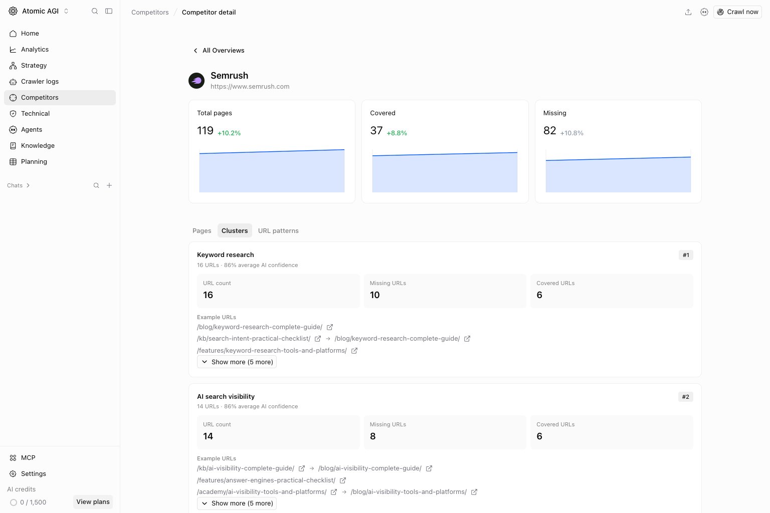
Task: Open MCP from the sidebar footer
Action: coord(60,458)
